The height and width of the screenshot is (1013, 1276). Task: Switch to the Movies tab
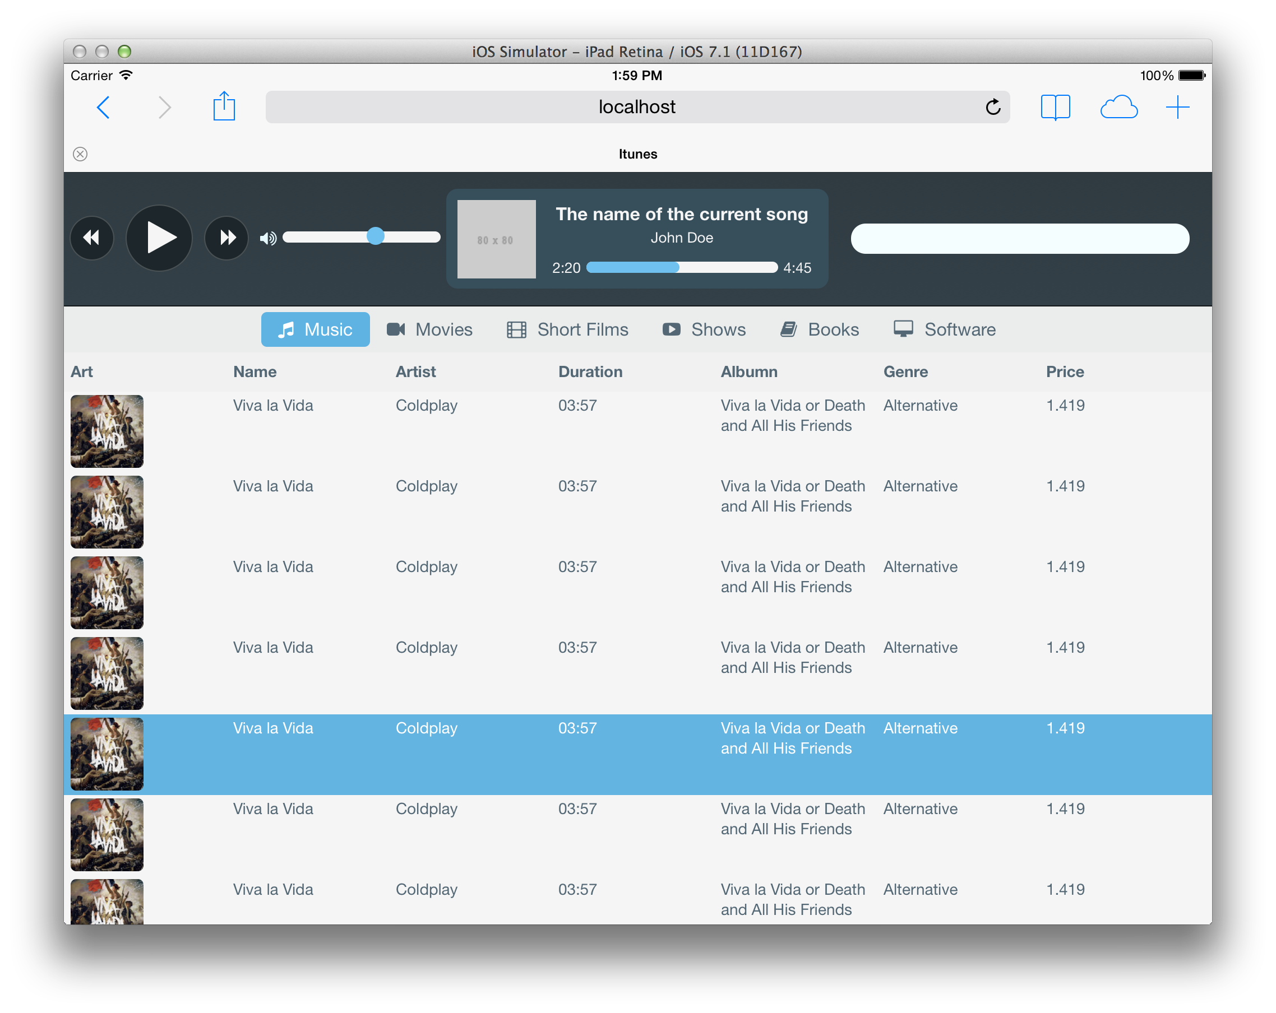(429, 329)
